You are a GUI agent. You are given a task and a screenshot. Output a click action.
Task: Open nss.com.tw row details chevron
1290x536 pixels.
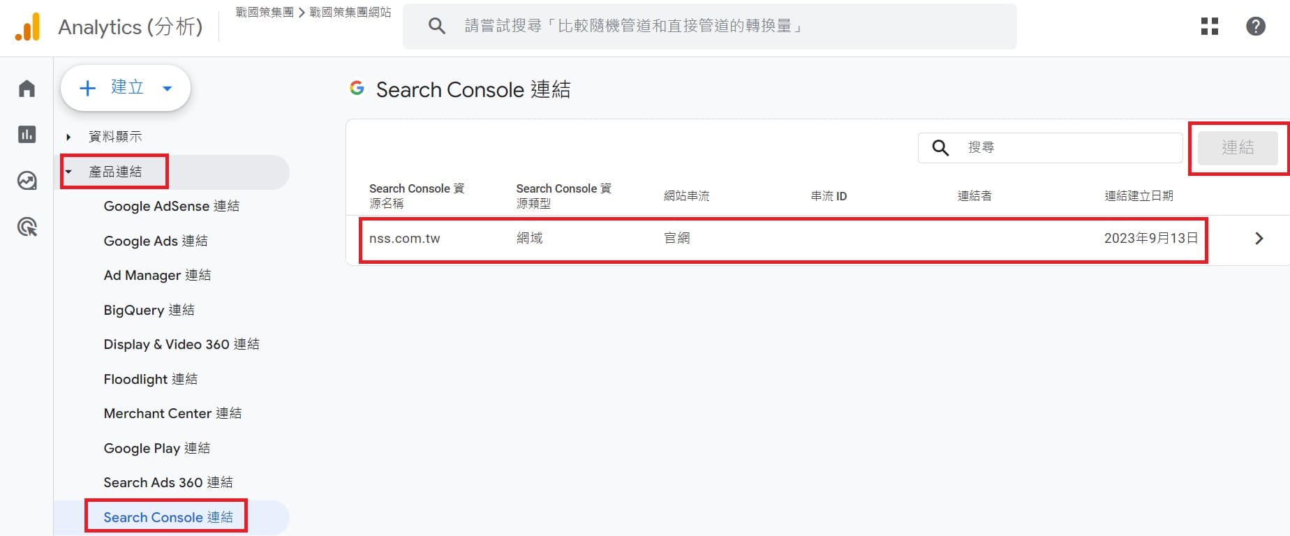pos(1259,239)
